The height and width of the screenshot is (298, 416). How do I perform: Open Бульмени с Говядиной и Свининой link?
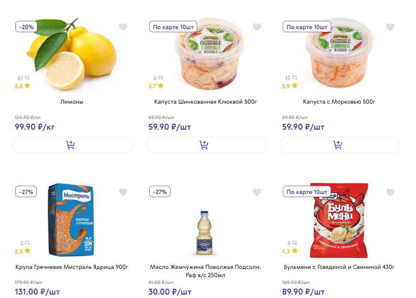pyautogui.click(x=339, y=267)
